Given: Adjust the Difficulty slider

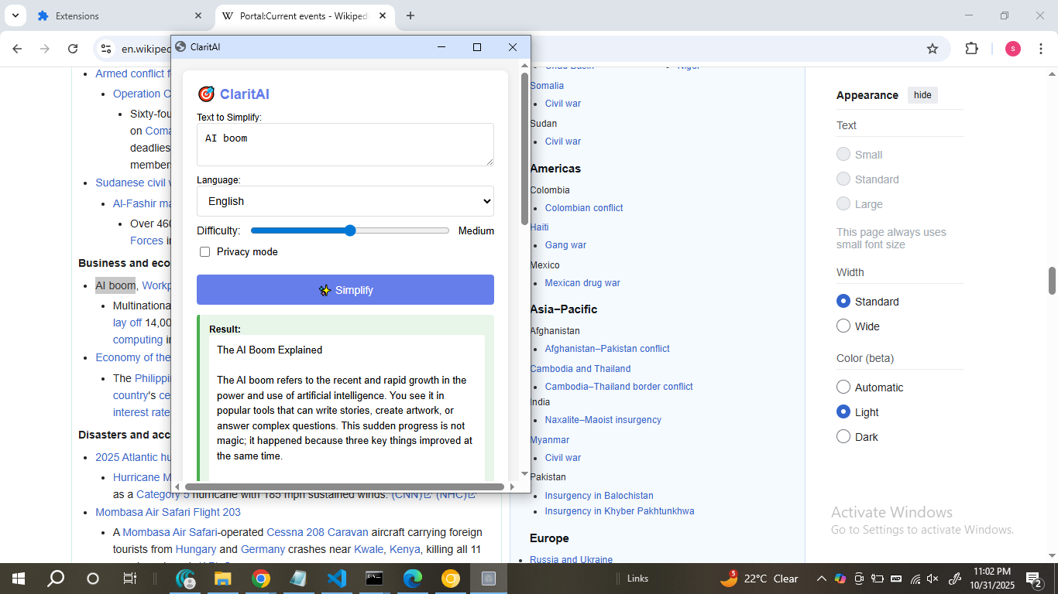Looking at the screenshot, I should coord(350,230).
